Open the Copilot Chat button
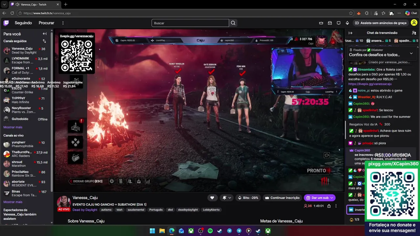This screenshot has width=420, height=236. coord(411,13)
